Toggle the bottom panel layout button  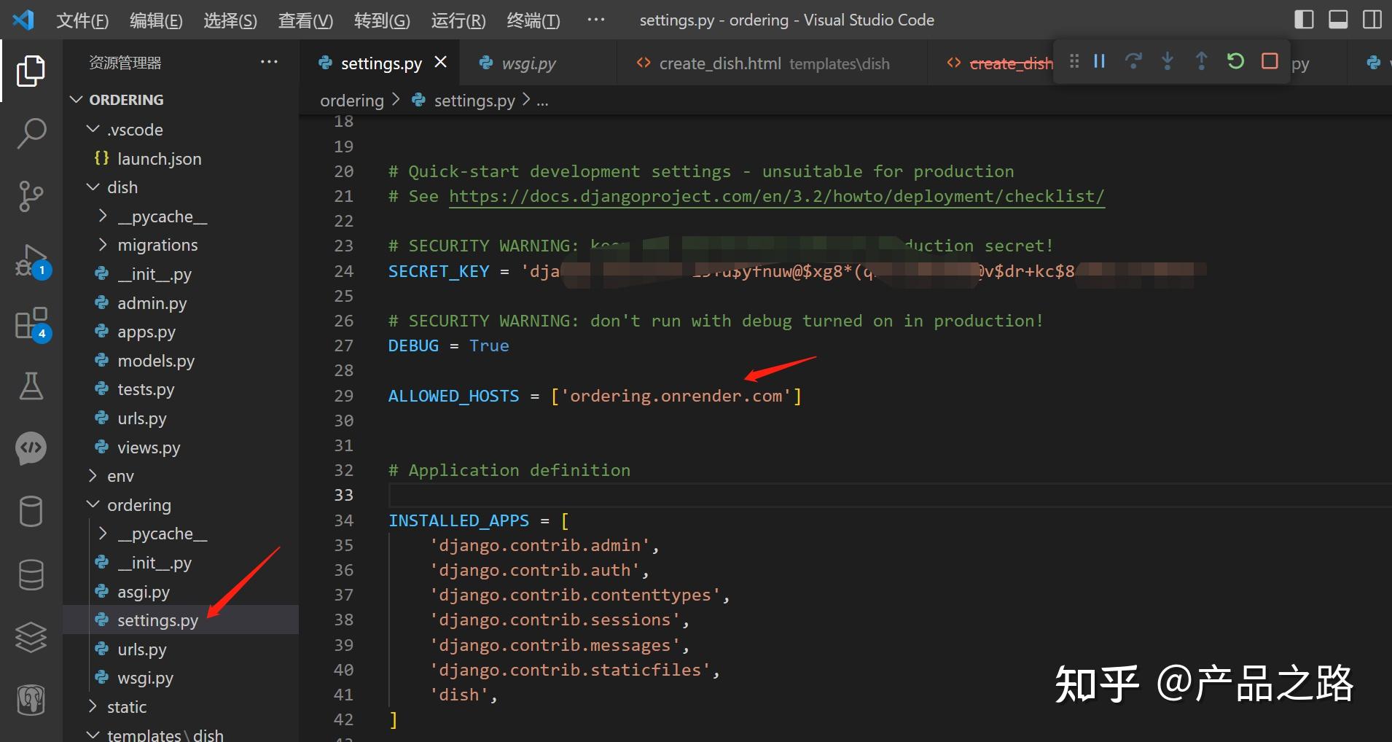tap(1338, 20)
